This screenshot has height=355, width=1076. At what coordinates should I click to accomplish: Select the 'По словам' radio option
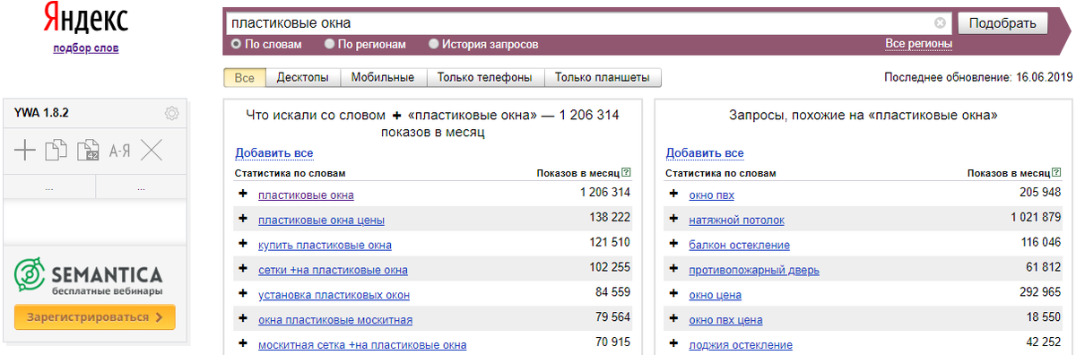pyautogui.click(x=237, y=43)
